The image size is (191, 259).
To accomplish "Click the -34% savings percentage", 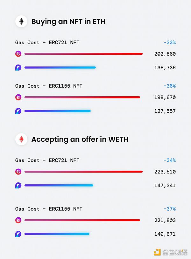I will click(x=169, y=160).
